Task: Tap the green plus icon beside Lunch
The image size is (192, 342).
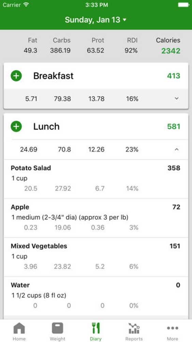Action: click(x=16, y=127)
